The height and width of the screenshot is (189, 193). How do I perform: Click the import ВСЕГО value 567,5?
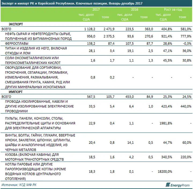pos(91,97)
